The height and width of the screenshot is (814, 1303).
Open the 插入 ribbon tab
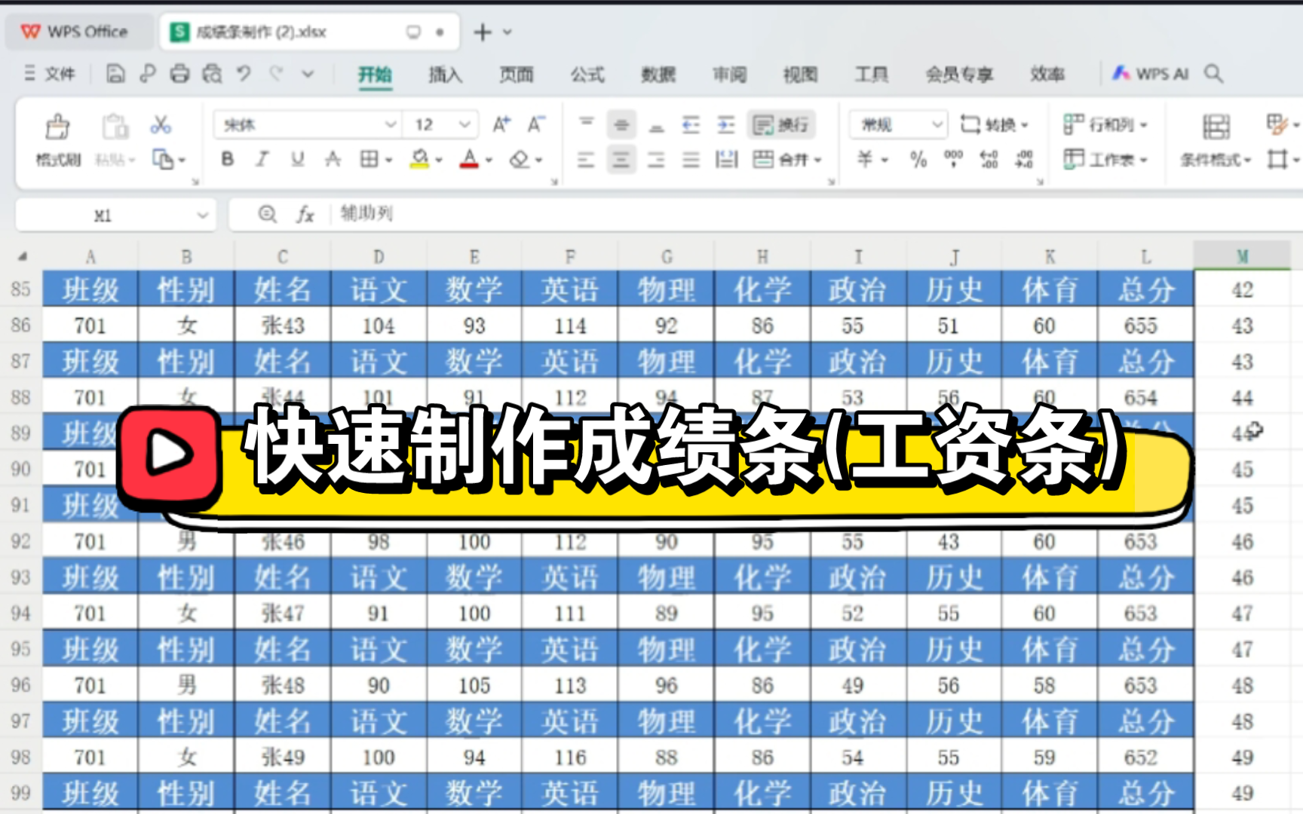[x=445, y=75]
